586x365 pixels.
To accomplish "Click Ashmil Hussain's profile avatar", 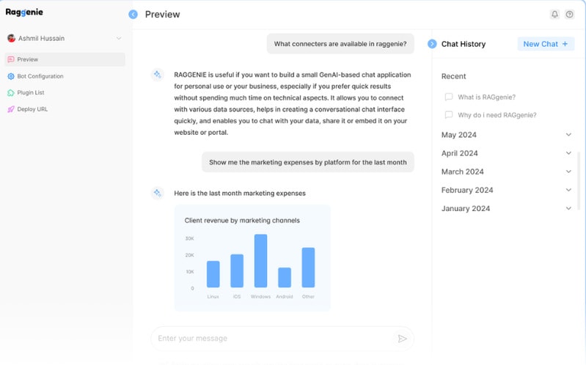I will point(11,38).
